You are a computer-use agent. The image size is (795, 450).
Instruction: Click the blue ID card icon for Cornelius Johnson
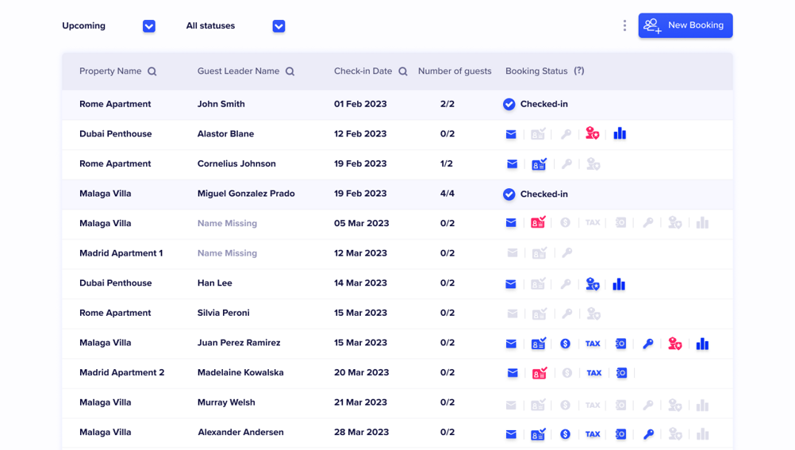[x=539, y=164]
